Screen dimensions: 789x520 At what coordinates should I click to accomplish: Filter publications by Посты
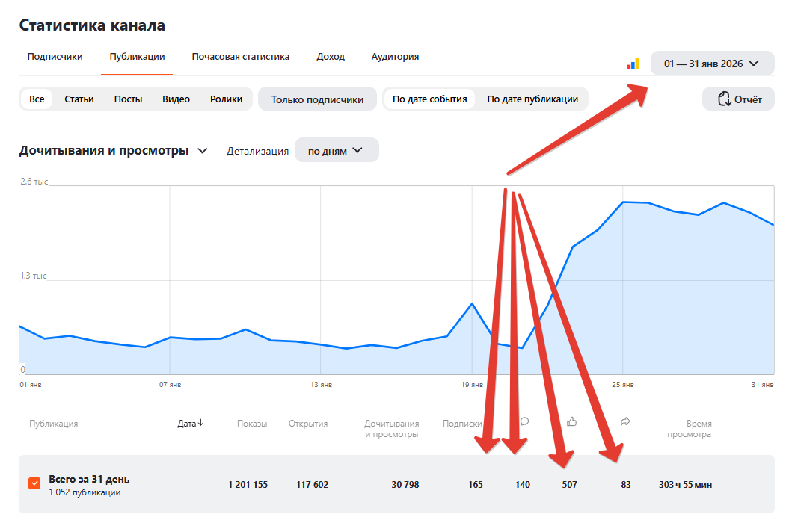coord(128,99)
